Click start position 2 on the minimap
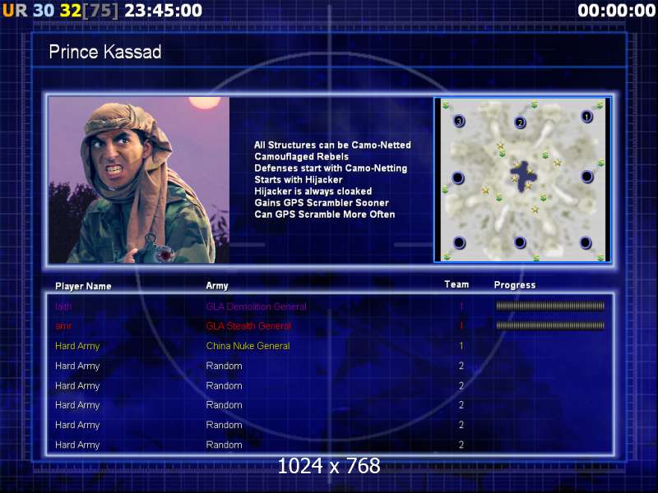The height and width of the screenshot is (493, 658). pos(520,122)
